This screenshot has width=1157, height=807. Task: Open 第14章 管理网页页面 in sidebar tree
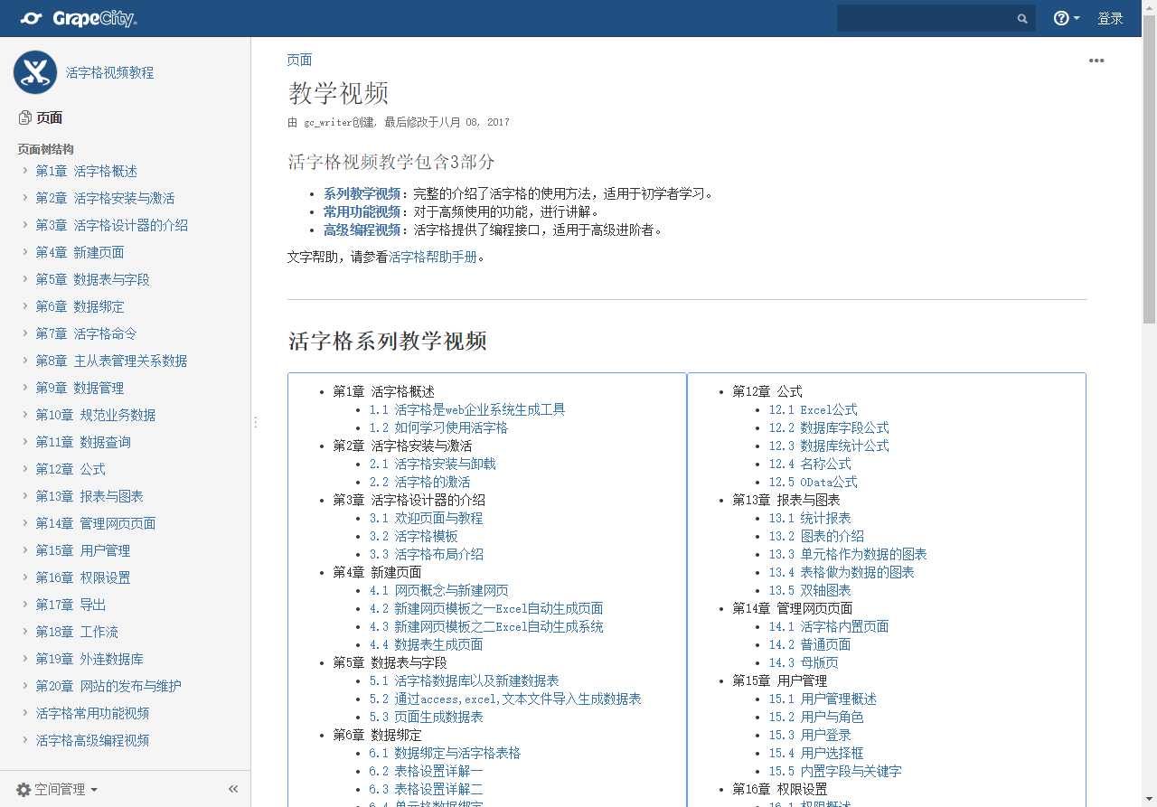[96, 523]
